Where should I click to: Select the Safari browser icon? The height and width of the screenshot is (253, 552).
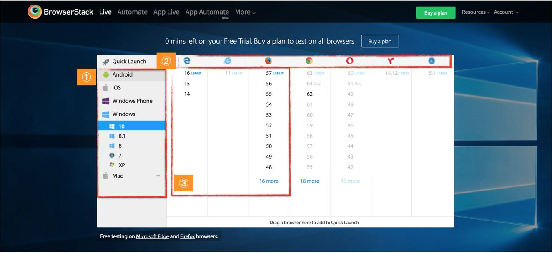pos(432,61)
